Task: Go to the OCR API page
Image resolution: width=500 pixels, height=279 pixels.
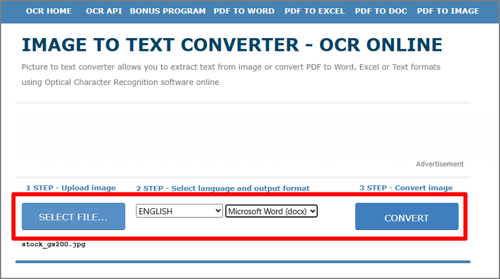Action: [104, 11]
